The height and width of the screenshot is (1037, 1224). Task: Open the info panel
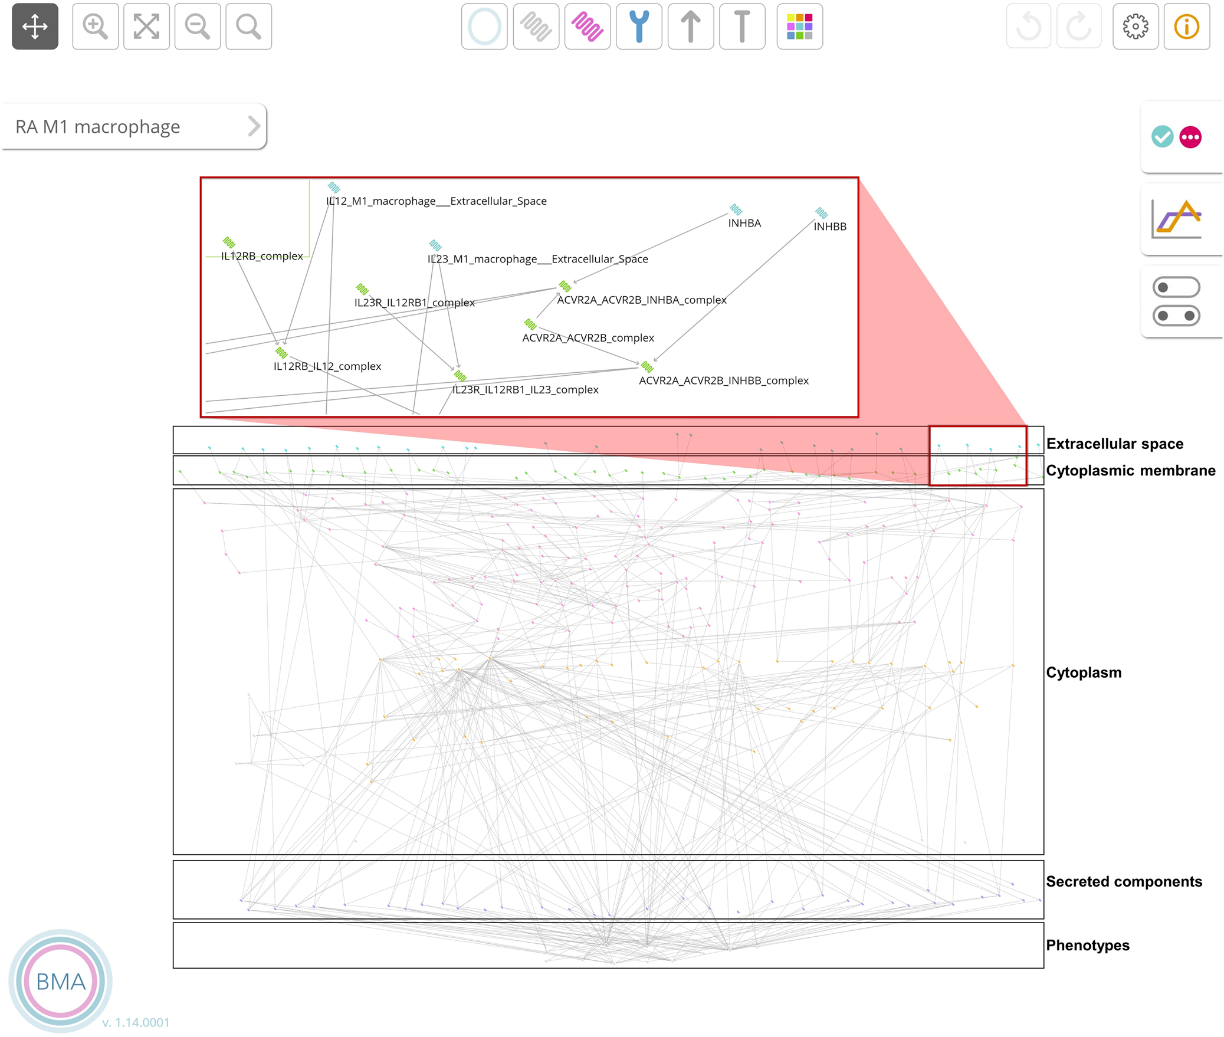(x=1186, y=27)
